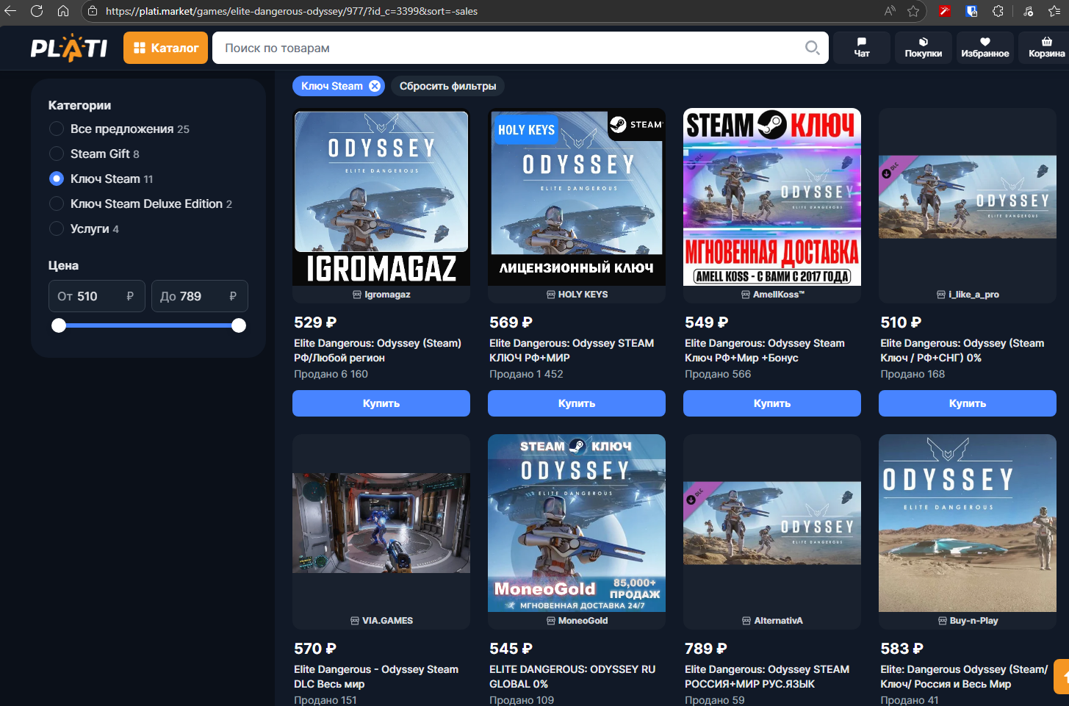Click the 'Продано 6 160' sales count text
The height and width of the screenshot is (706, 1069).
point(331,374)
